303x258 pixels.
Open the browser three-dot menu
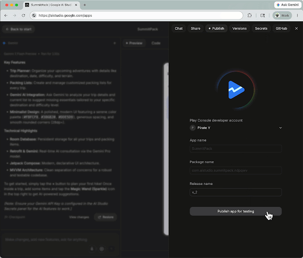[x=297, y=16]
